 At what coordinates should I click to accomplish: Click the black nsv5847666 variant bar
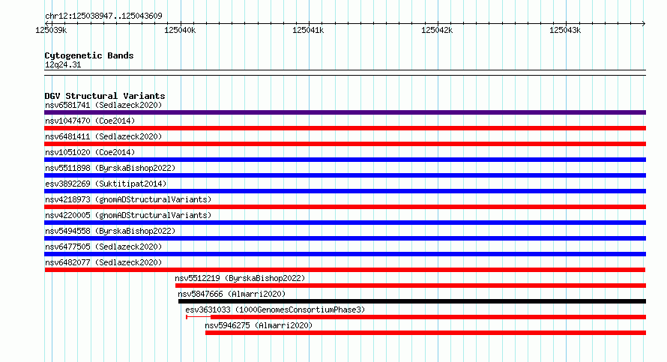click(x=412, y=301)
